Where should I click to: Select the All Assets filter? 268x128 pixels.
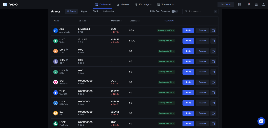point(71,11)
